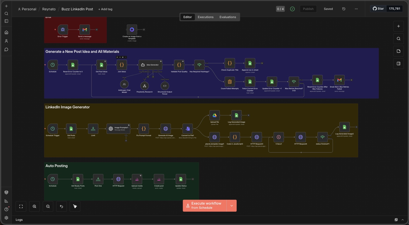Switch to the Evaluations tab

point(228,17)
